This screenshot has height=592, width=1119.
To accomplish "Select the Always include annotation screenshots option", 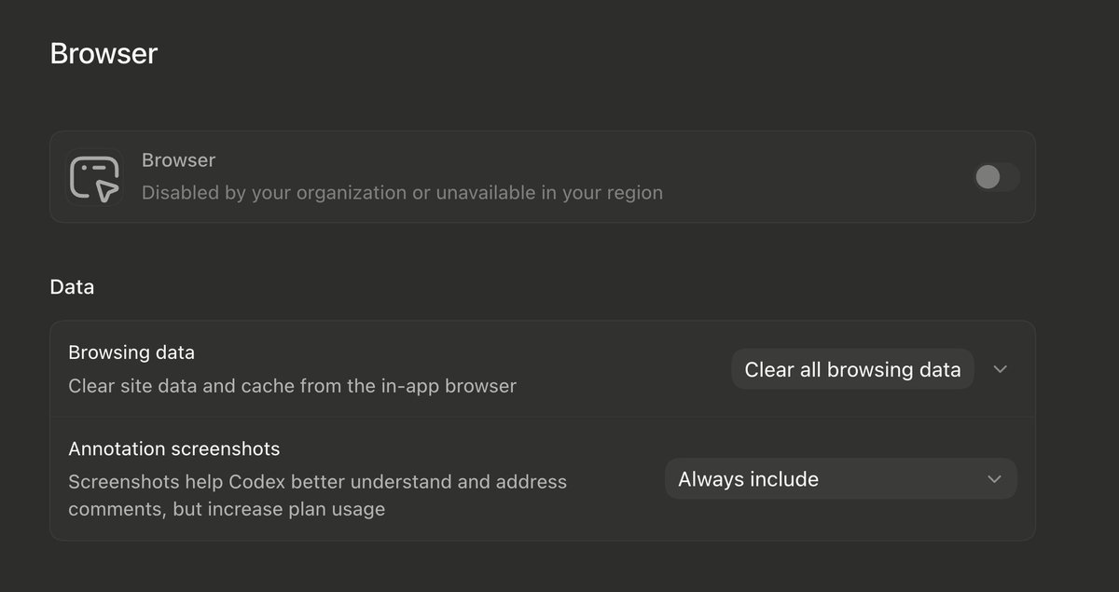I will point(841,479).
